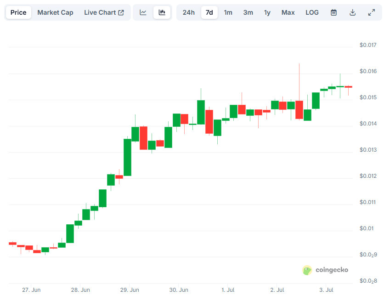Click the large green candle at 29. Jun
This screenshot has height=301, width=384.
pyautogui.click(x=127, y=157)
